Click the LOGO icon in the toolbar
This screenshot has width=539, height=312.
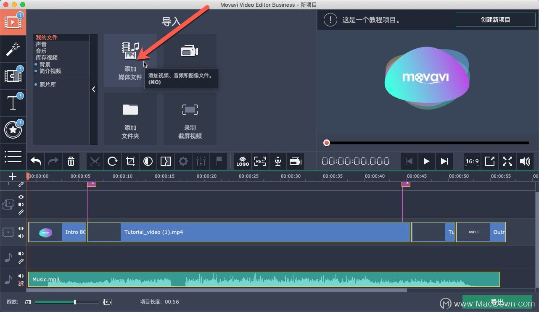point(243,161)
